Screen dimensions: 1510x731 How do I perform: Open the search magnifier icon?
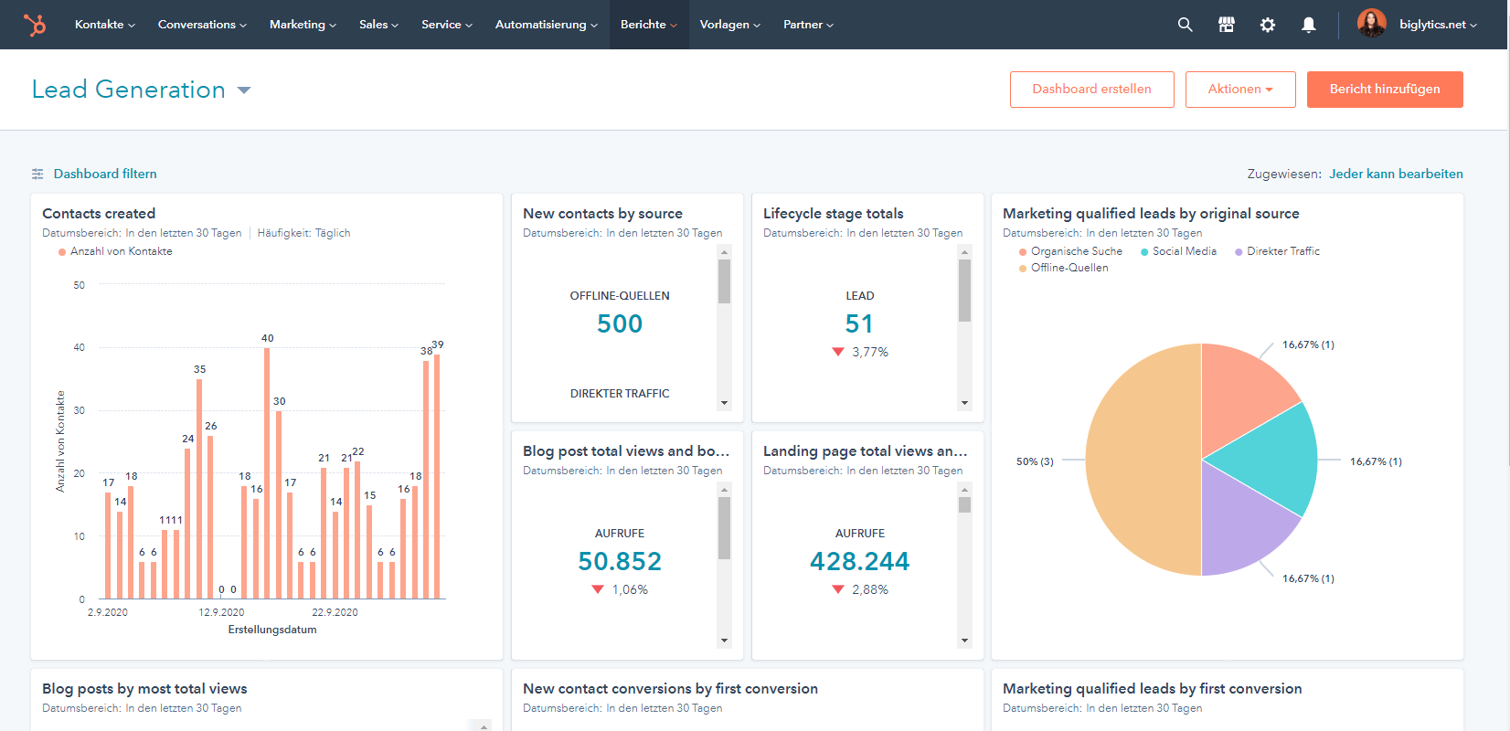(1185, 25)
